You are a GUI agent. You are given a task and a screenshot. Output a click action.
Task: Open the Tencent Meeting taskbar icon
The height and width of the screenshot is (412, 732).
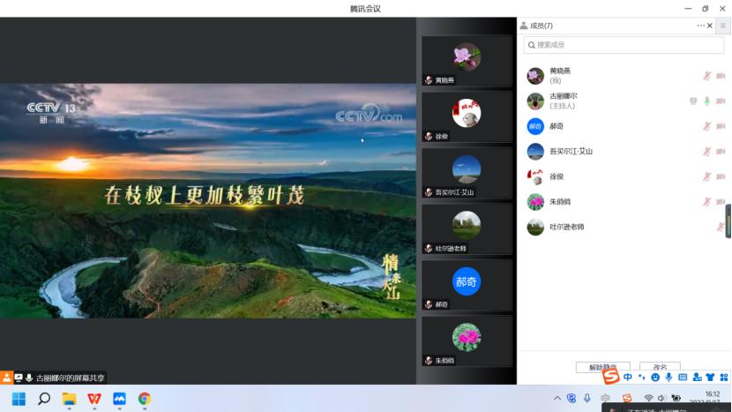[x=119, y=399]
